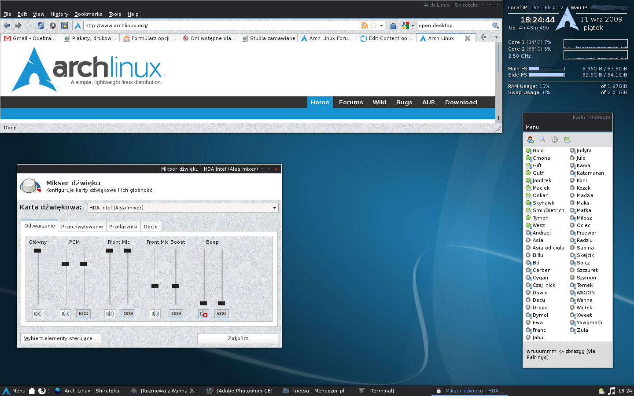This screenshot has height=396, width=634.
Task: Click the Kadu history clock icon
Action: click(x=555, y=139)
